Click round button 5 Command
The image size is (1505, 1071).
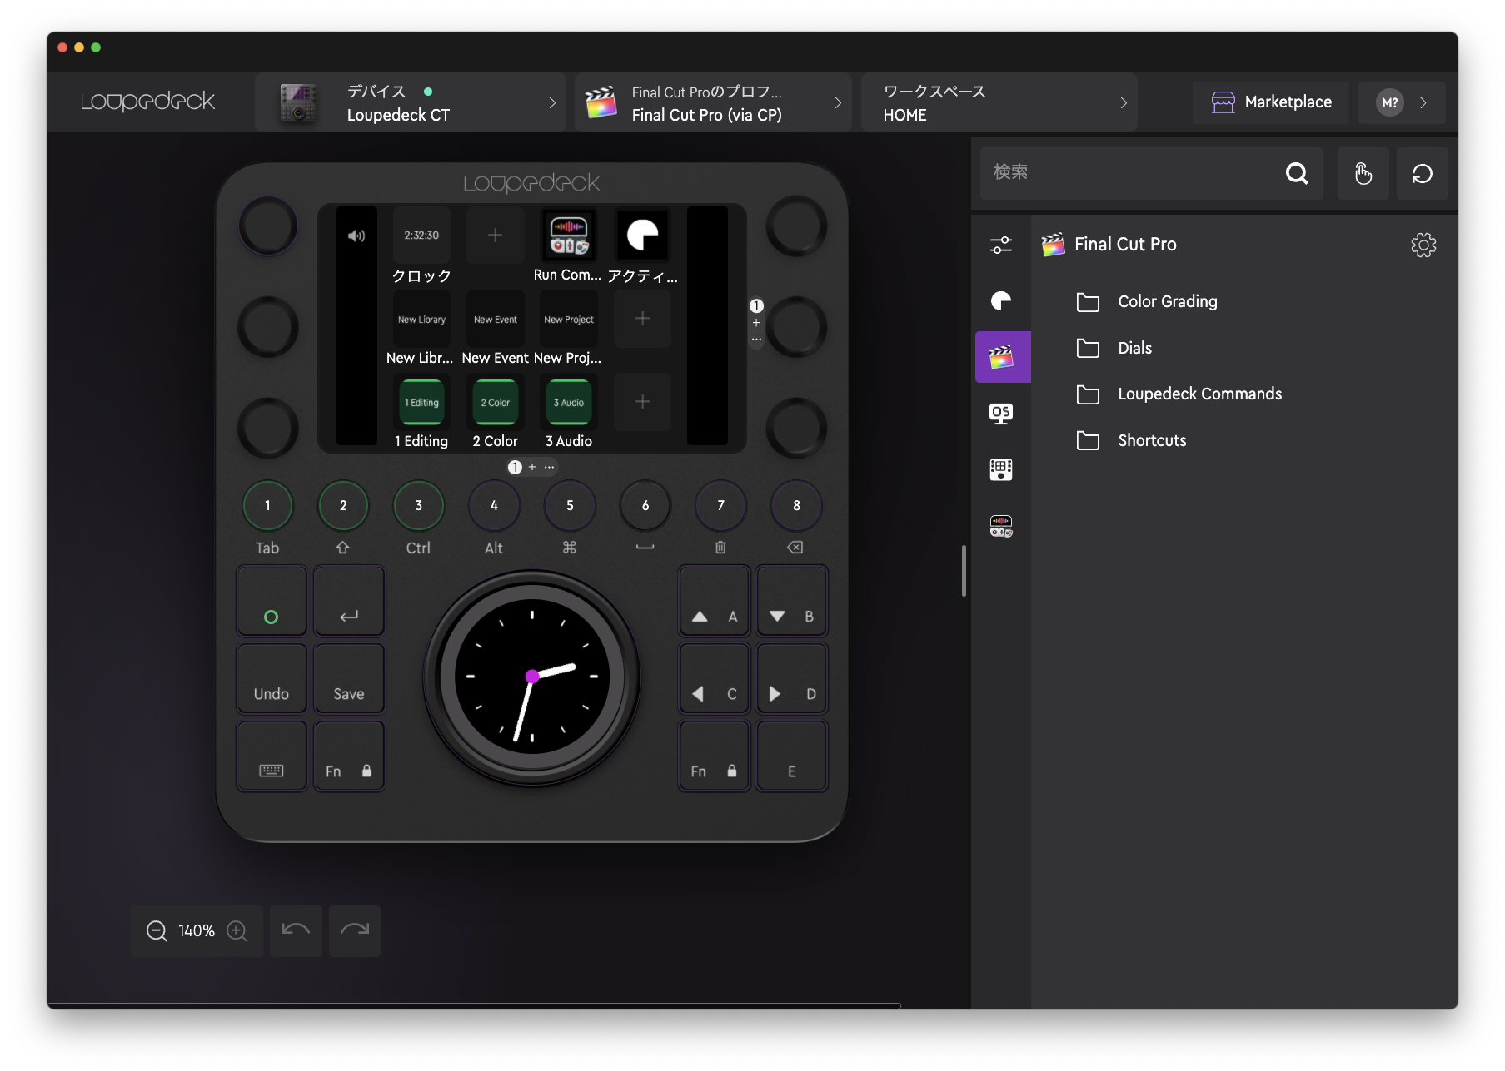click(570, 505)
